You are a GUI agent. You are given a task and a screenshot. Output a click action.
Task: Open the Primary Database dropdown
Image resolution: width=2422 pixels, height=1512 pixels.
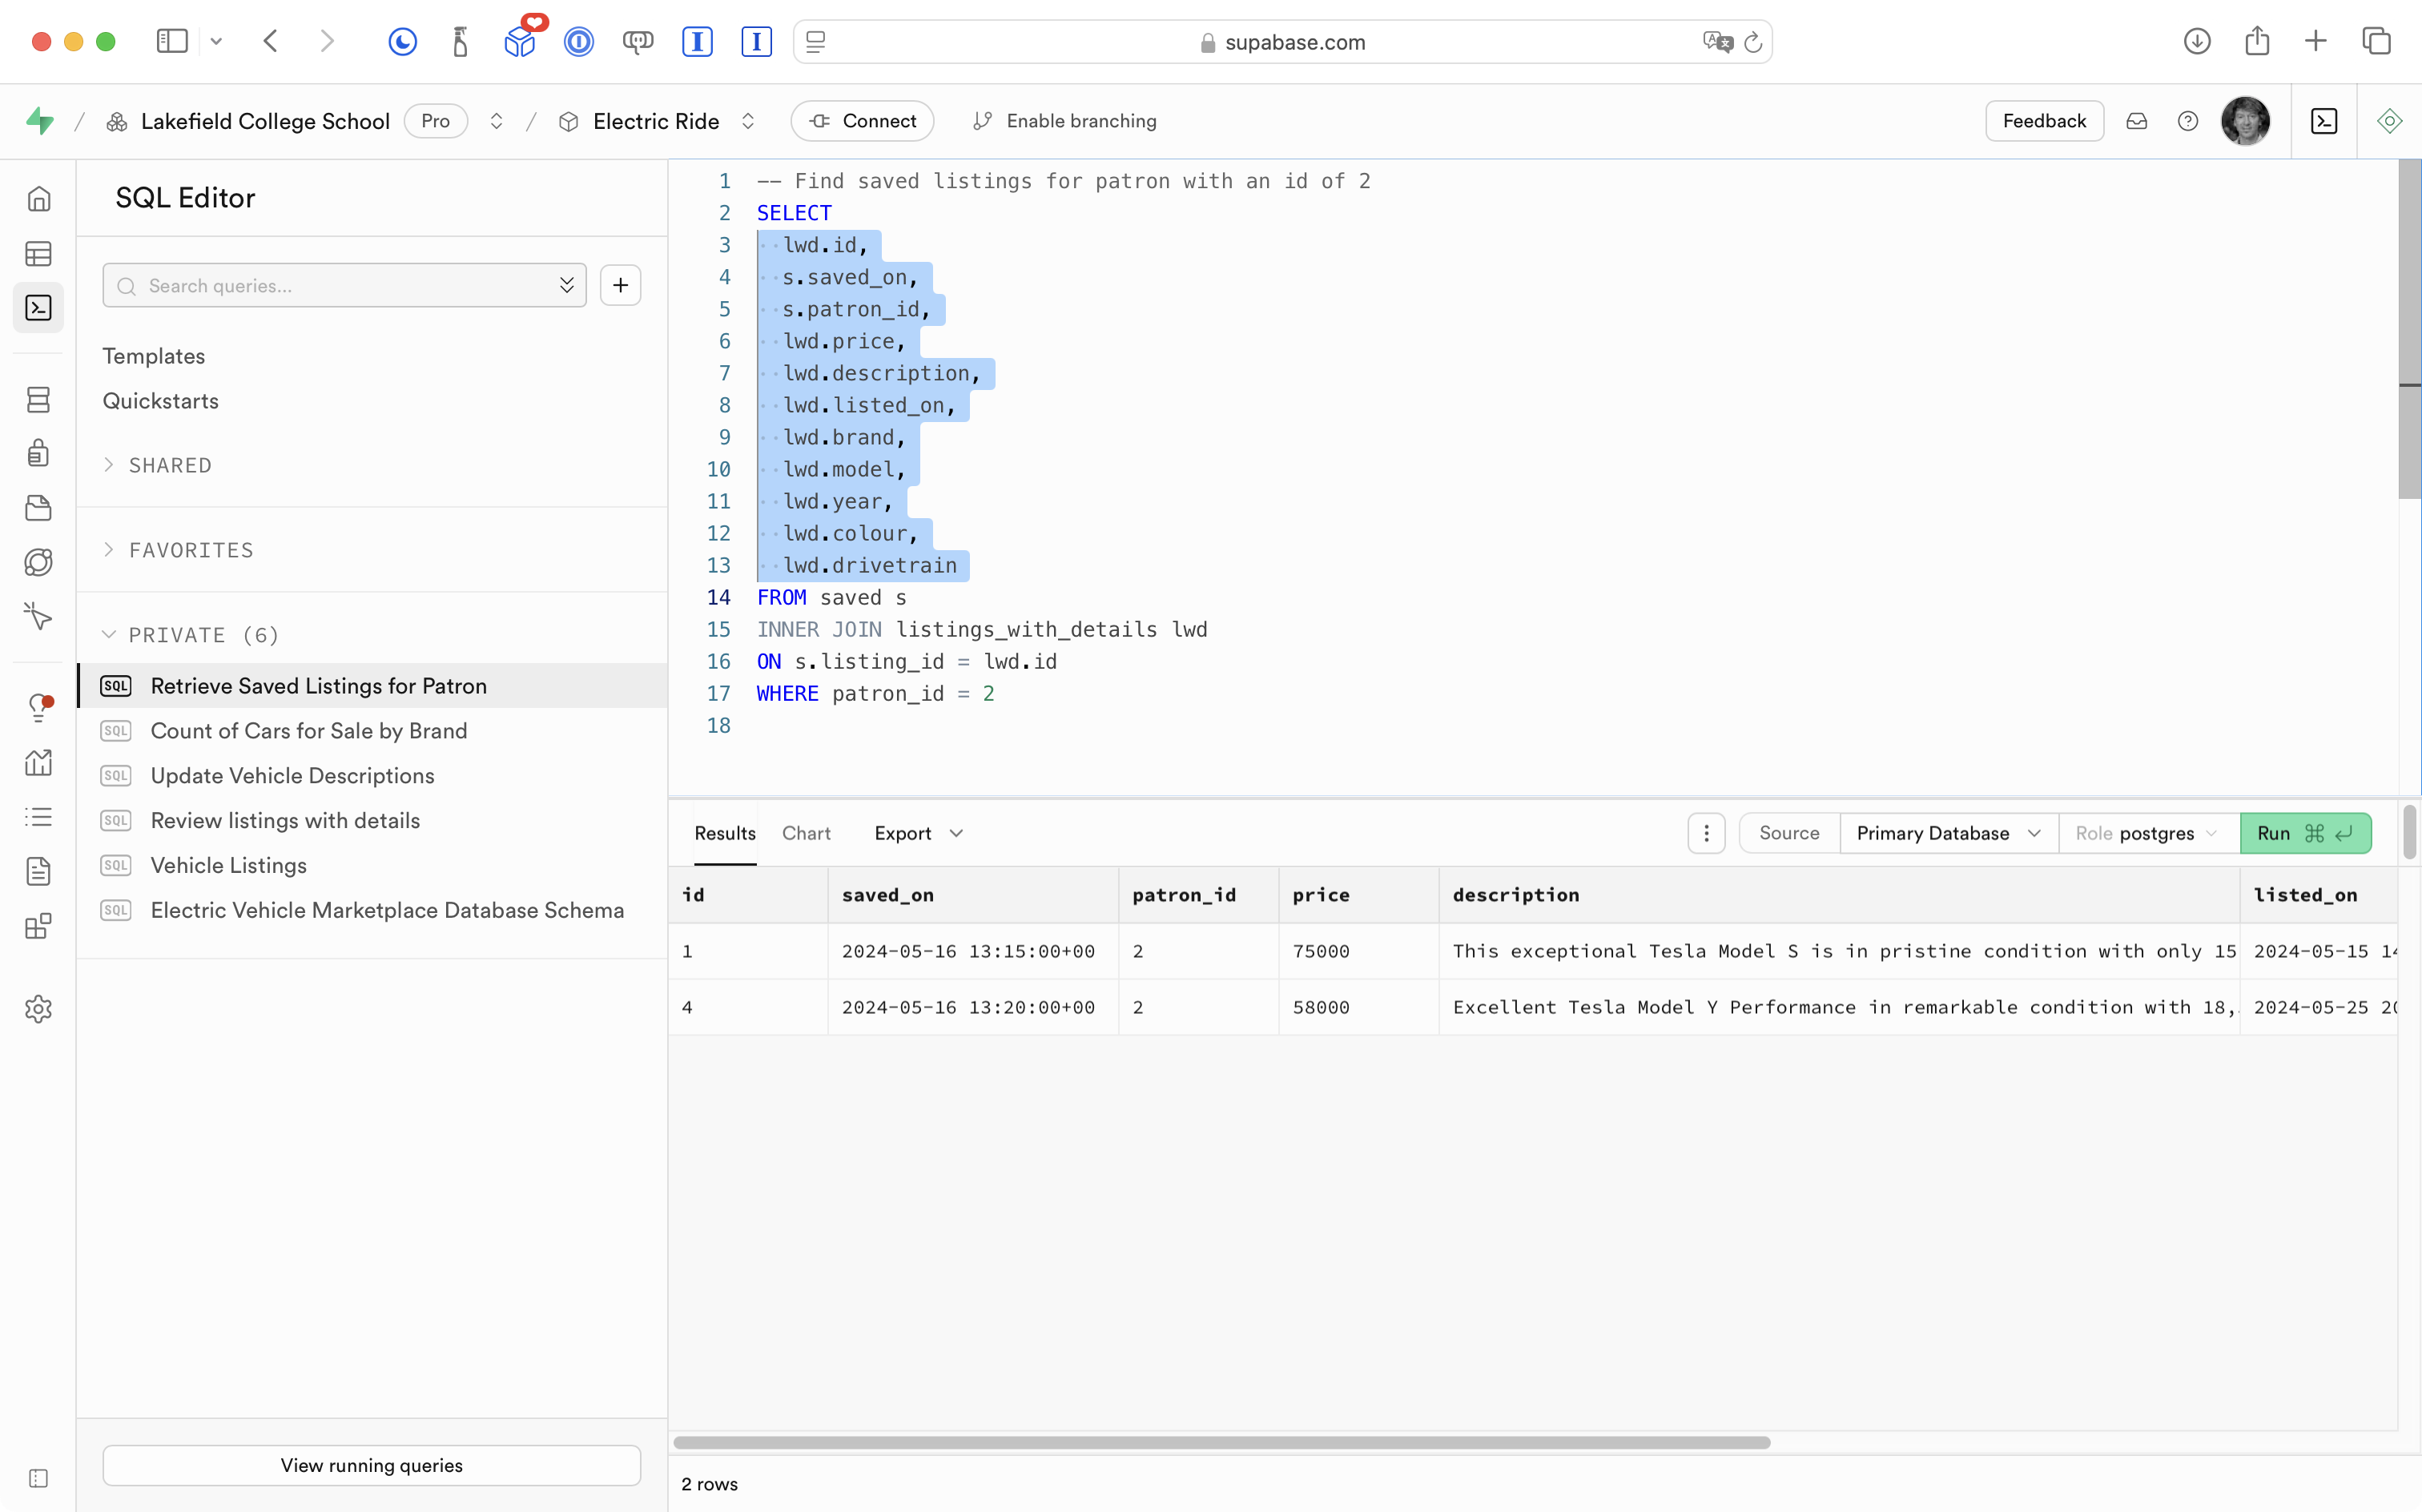click(1947, 833)
